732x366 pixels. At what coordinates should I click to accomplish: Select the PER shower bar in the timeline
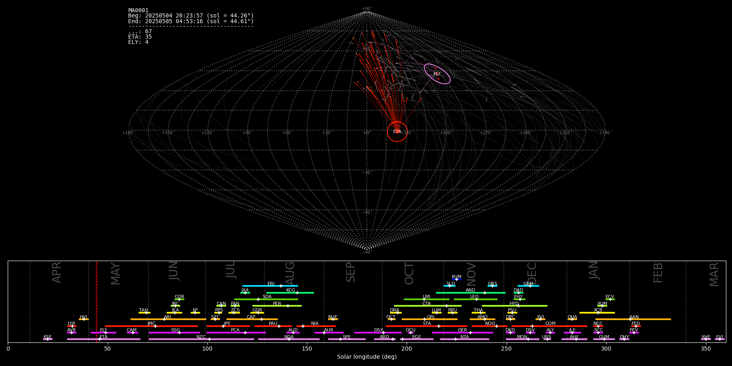pos(277,306)
